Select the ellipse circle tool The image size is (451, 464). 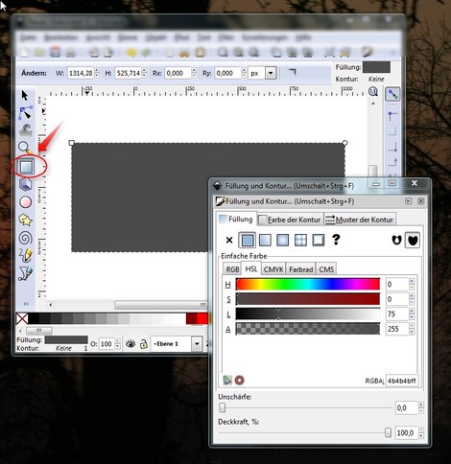[x=26, y=202]
